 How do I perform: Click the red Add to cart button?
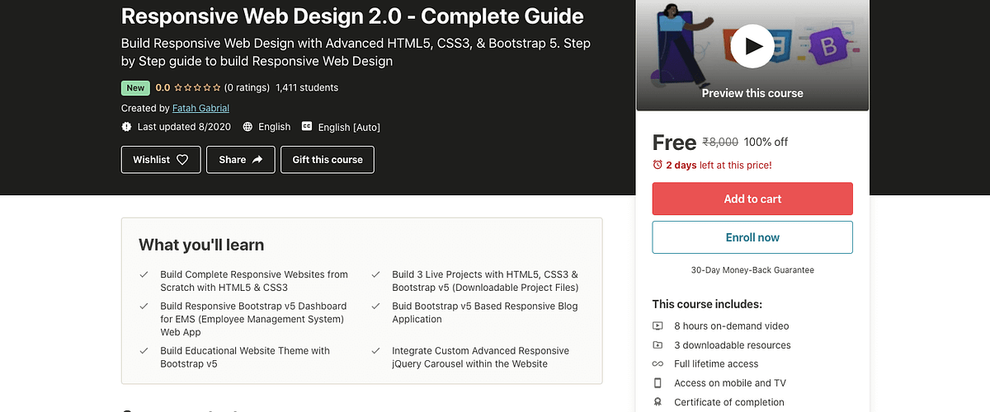[752, 199]
